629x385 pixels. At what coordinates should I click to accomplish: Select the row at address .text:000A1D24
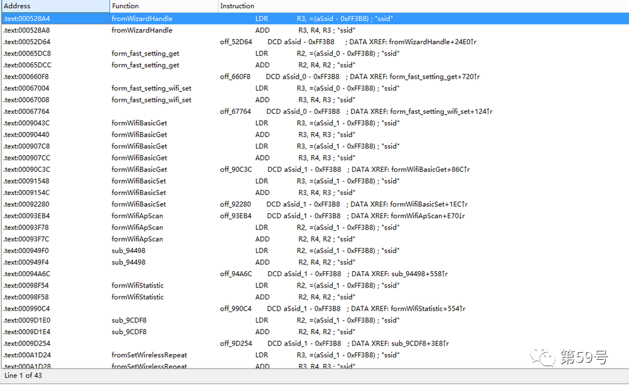[315, 355]
